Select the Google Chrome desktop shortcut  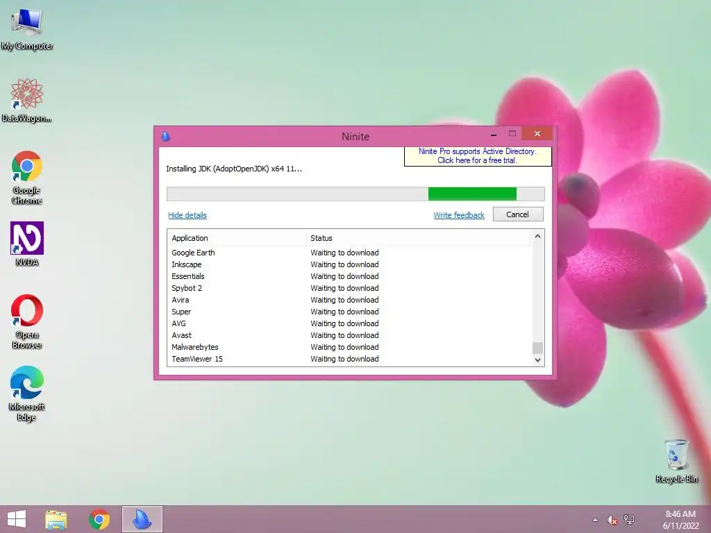coord(27,177)
